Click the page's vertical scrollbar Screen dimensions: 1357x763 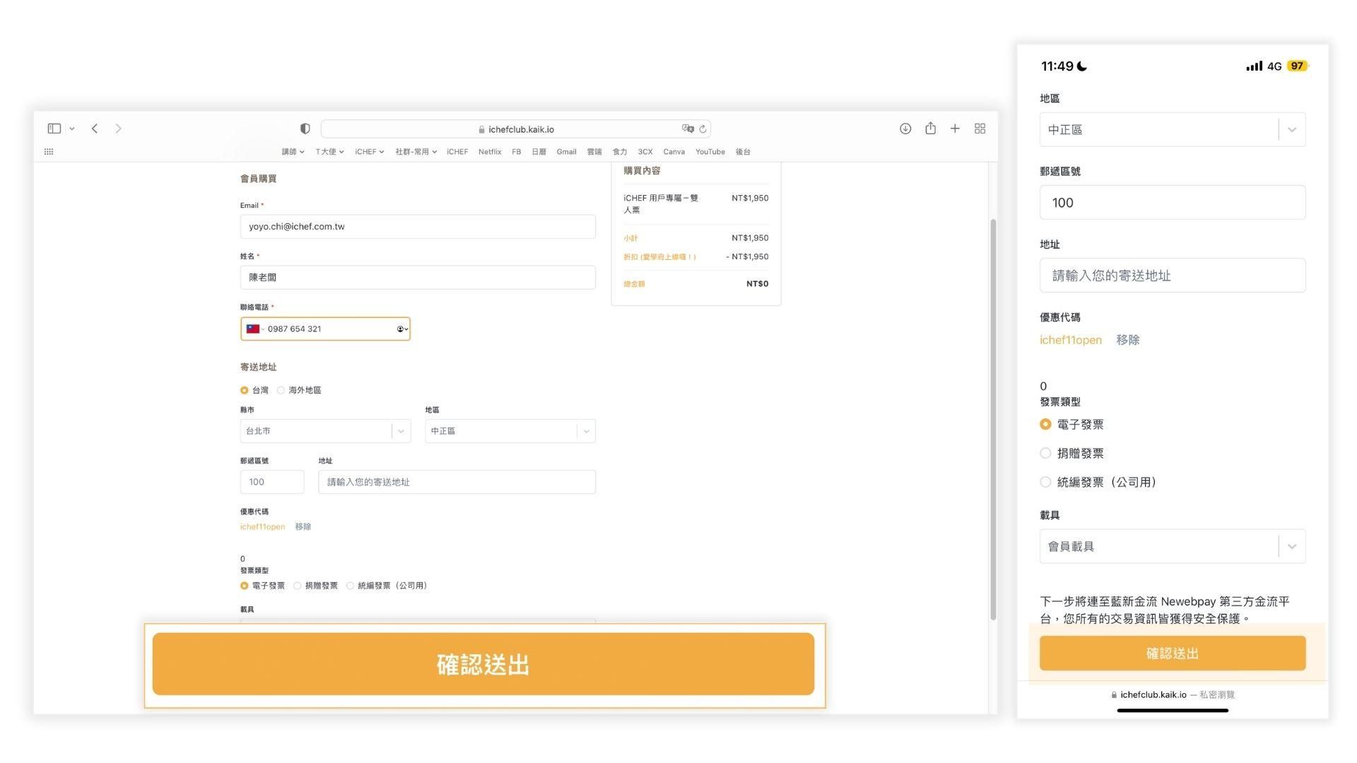click(993, 417)
